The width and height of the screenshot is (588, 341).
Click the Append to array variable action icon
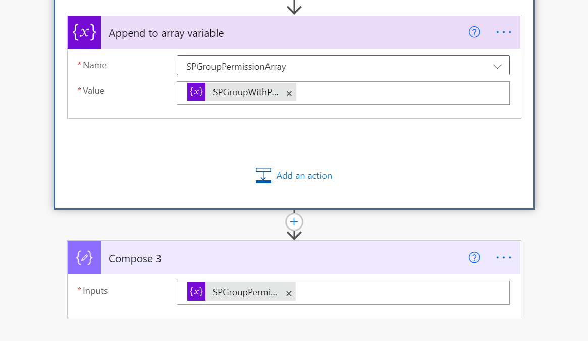pos(84,32)
